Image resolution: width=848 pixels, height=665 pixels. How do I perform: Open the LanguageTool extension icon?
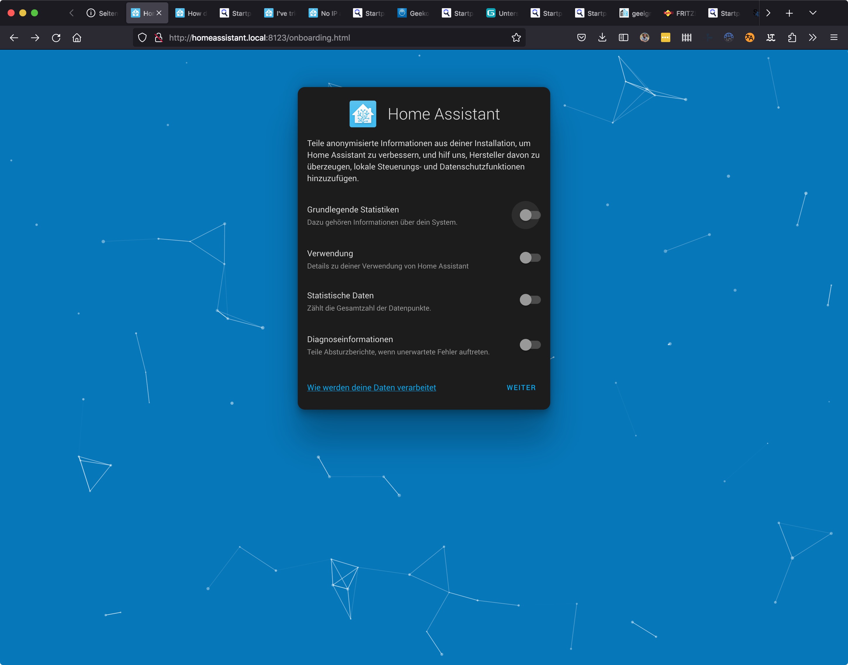point(771,38)
